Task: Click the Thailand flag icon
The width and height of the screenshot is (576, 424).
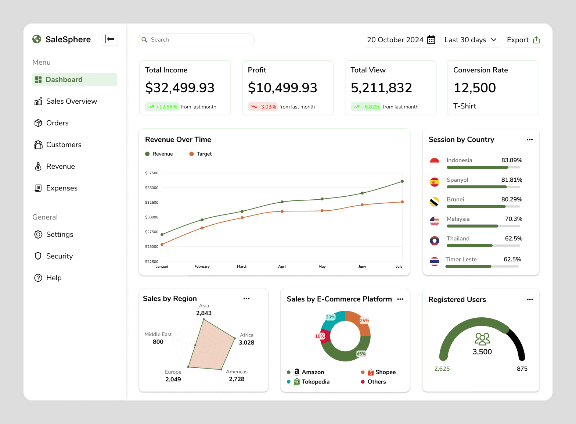Action: click(x=435, y=241)
